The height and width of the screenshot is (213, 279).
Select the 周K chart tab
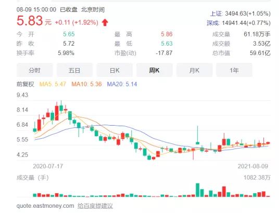coord(155,71)
